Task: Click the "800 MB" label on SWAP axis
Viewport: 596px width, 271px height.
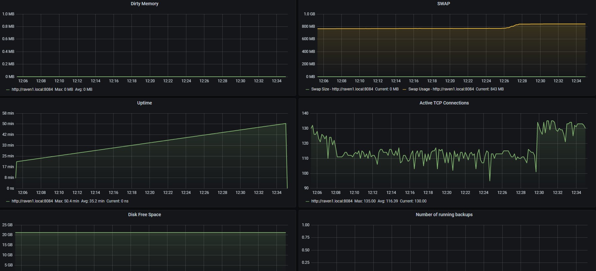Action: point(308,26)
